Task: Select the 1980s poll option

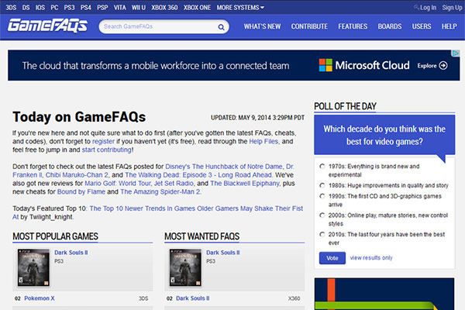Action: [322, 185]
